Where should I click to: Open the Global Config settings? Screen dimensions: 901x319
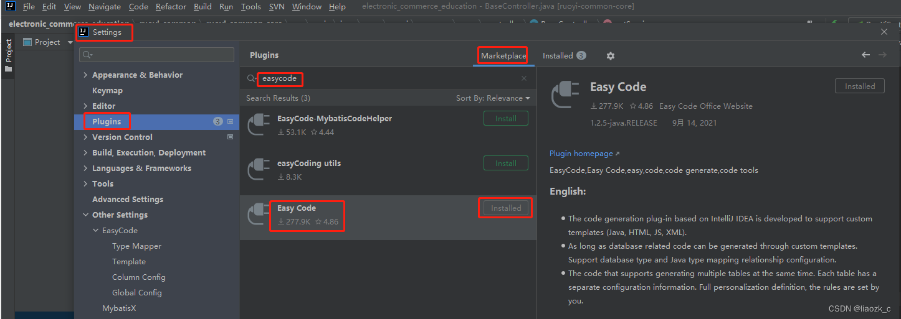tap(136, 293)
